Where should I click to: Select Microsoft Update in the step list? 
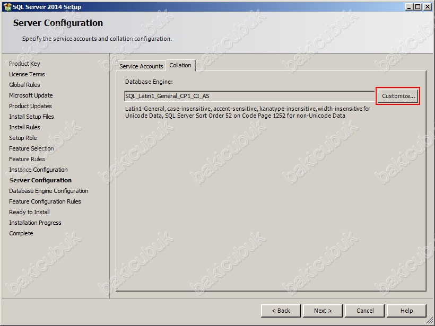tap(31, 95)
